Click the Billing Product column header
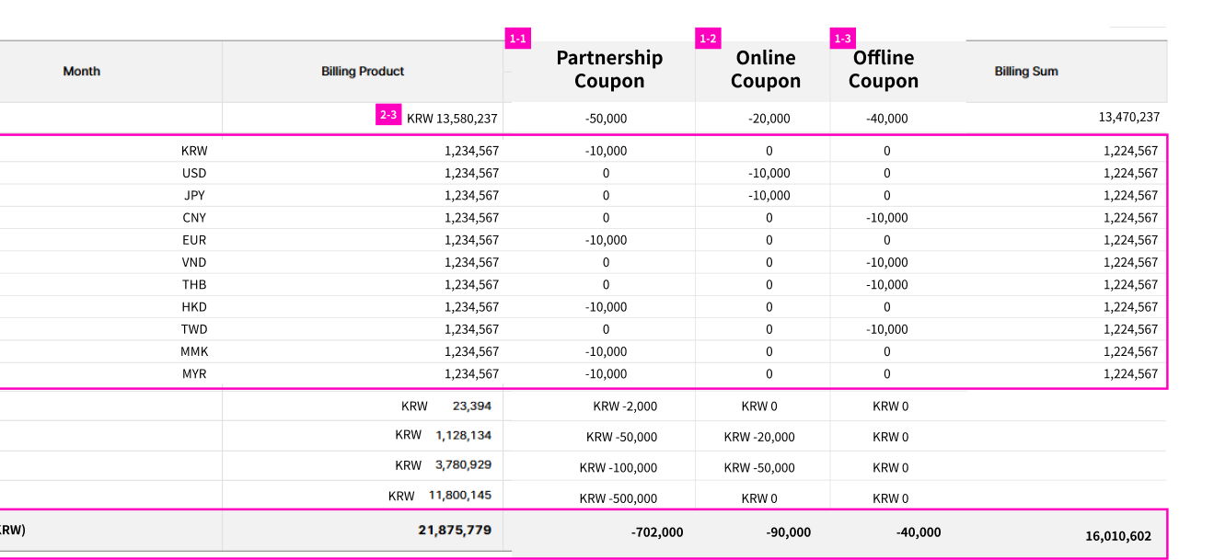This screenshot has width=1214, height=560. (x=363, y=71)
